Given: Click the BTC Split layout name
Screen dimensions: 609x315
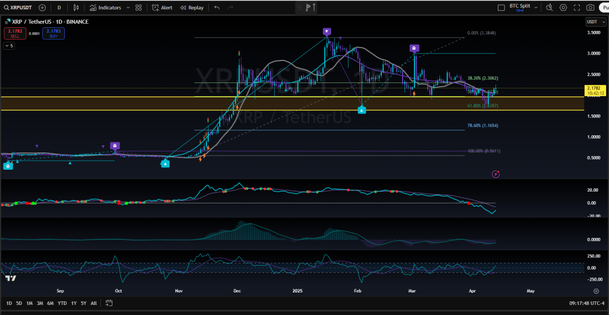Looking at the screenshot, I should 520,6.
